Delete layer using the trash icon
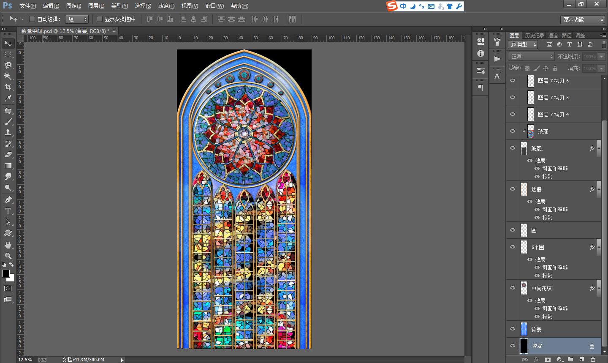The height and width of the screenshot is (363, 608). pos(593,360)
